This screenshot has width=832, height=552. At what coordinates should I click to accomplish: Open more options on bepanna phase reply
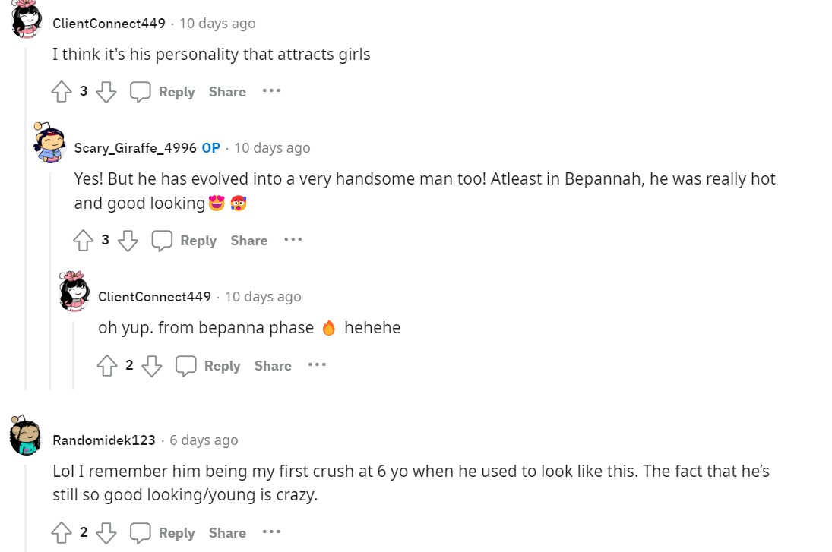point(317,365)
